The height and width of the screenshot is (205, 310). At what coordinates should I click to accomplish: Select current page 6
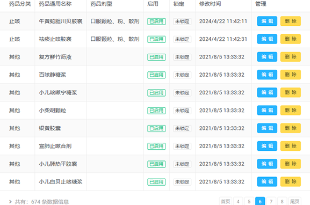pyautogui.click(x=260, y=201)
